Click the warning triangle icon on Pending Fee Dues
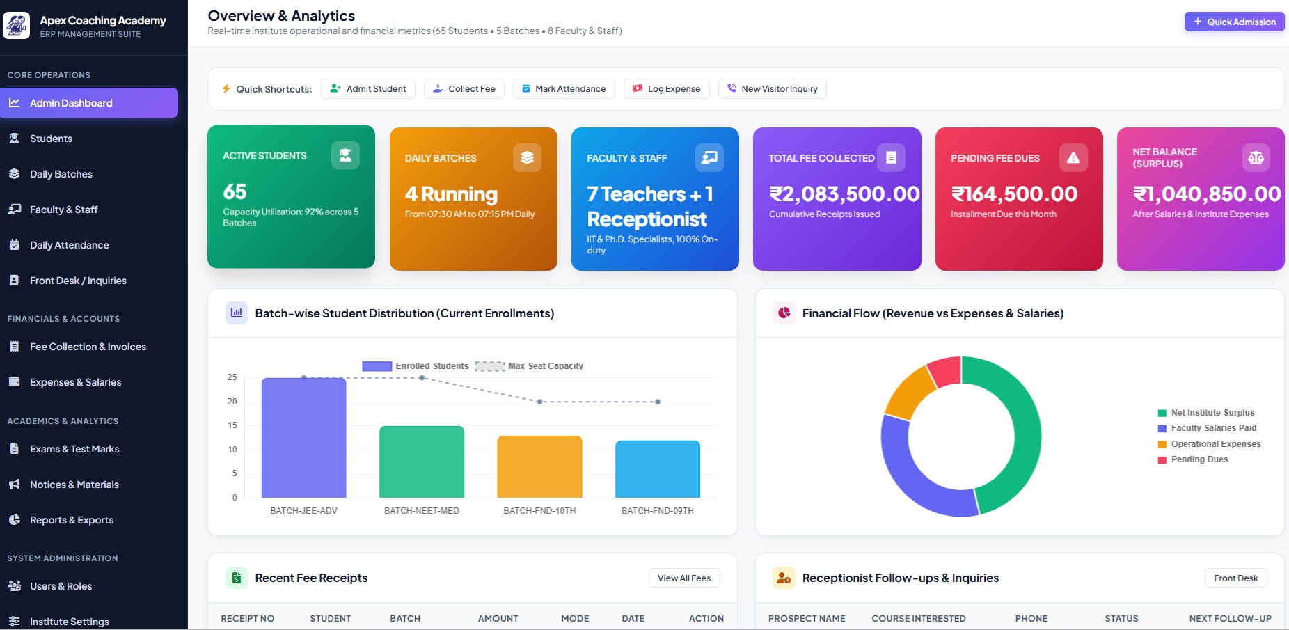Screen dimensions: 1289x630 (1073, 158)
